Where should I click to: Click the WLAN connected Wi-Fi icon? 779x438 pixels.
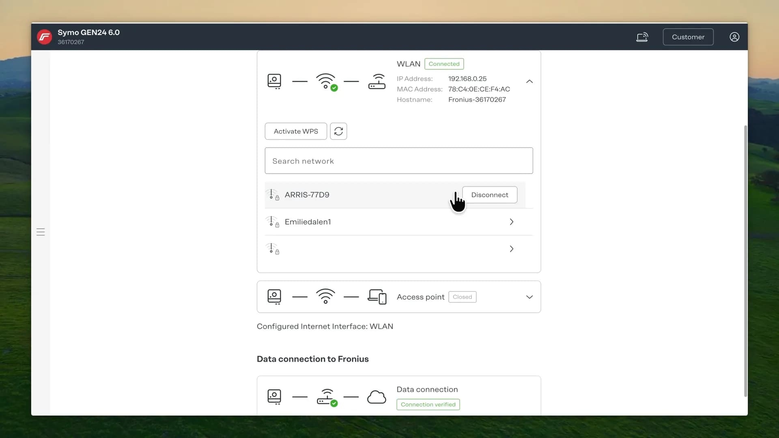coord(326,82)
